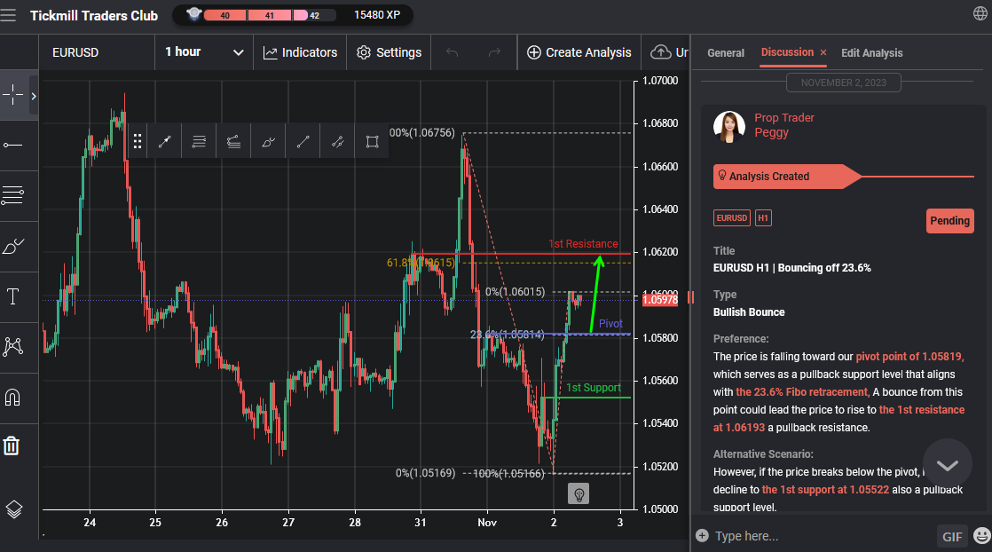
Task: Select the Fibonacci lines tool in sidebar
Action: [x=12, y=195]
